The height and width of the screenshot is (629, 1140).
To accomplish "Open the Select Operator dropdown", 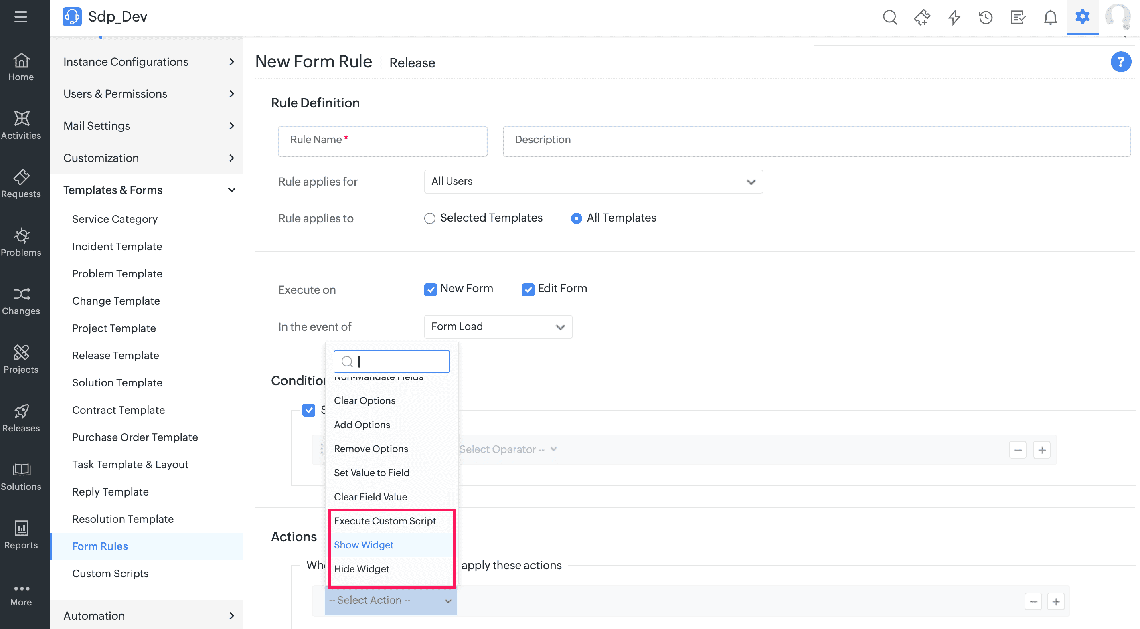I will pyautogui.click(x=508, y=449).
